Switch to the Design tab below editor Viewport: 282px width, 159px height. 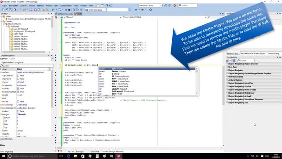pyautogui.click(x=112, y=151)
